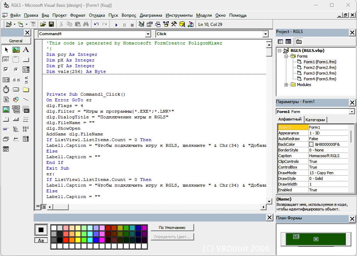357x256 pixels.
Task: Select the Timer control in the toolbox
Action: click(6, 90)
